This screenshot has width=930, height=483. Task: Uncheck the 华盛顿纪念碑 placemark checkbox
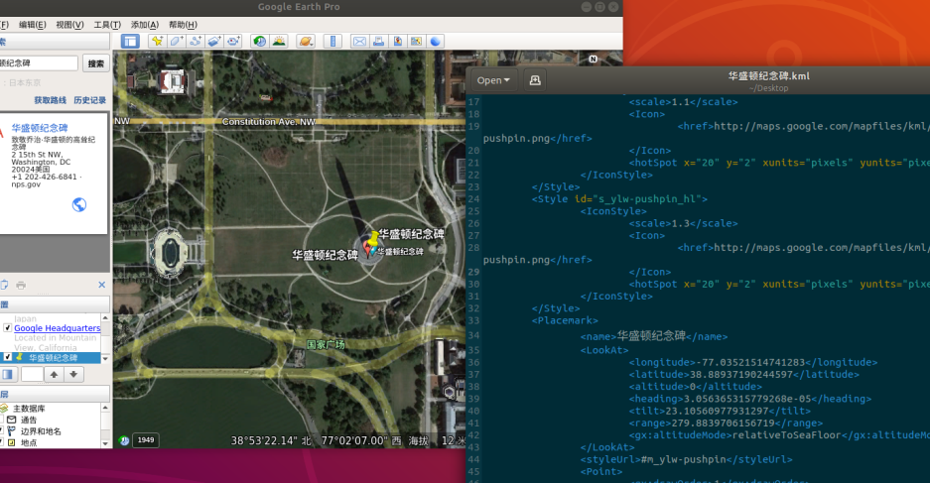(x=7, y=357)
